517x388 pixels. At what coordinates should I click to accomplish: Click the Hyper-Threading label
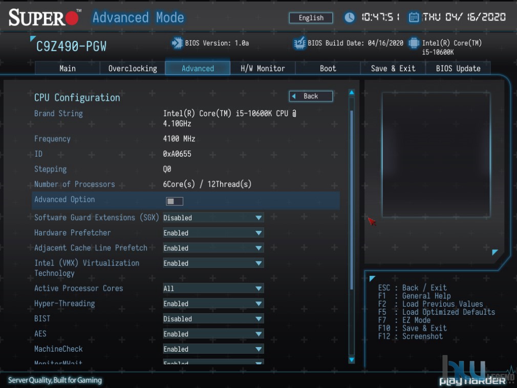64,304
